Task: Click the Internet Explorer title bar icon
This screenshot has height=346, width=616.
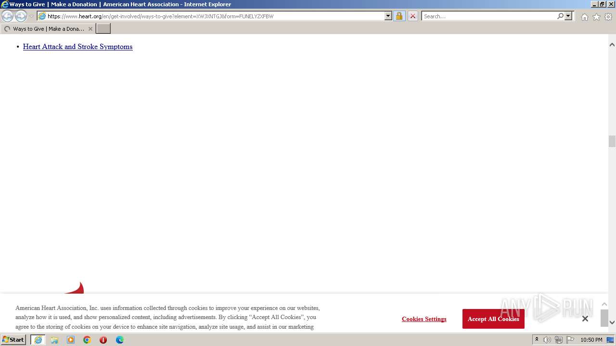Action: [5, 4]
